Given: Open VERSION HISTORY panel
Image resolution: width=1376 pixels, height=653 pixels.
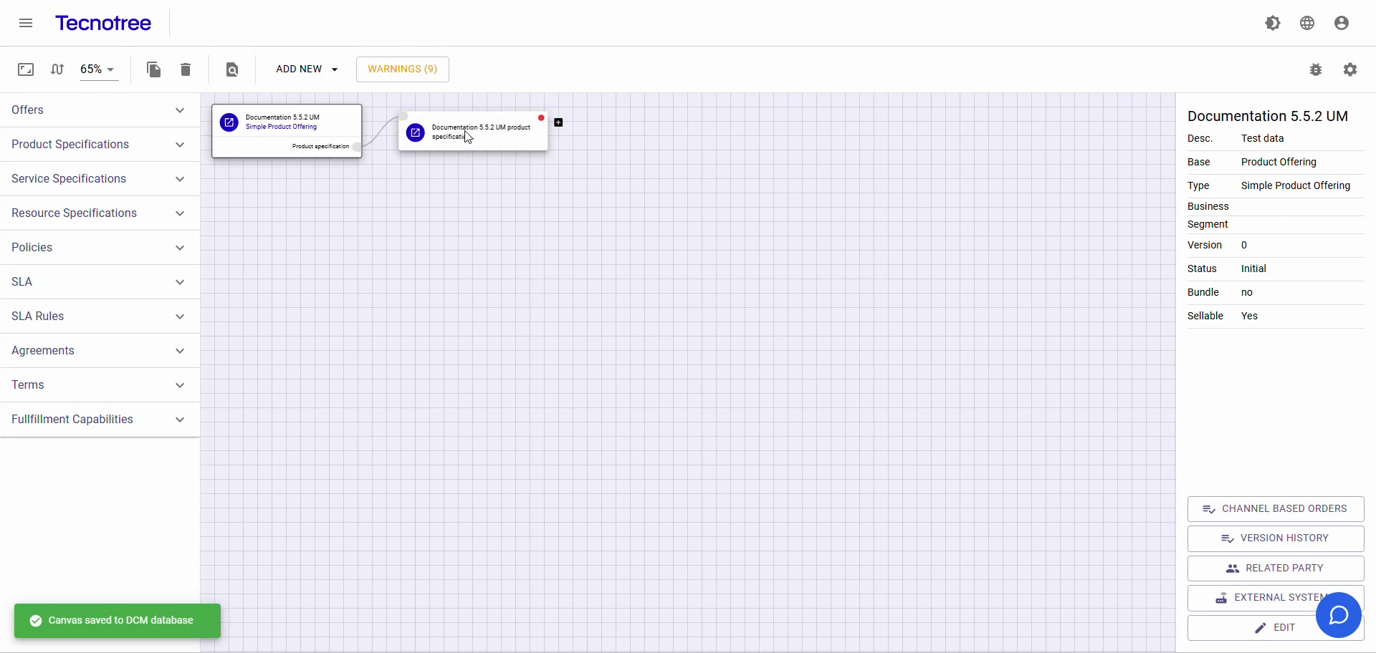Looking at the screenshot, I should click(1275, 538).
